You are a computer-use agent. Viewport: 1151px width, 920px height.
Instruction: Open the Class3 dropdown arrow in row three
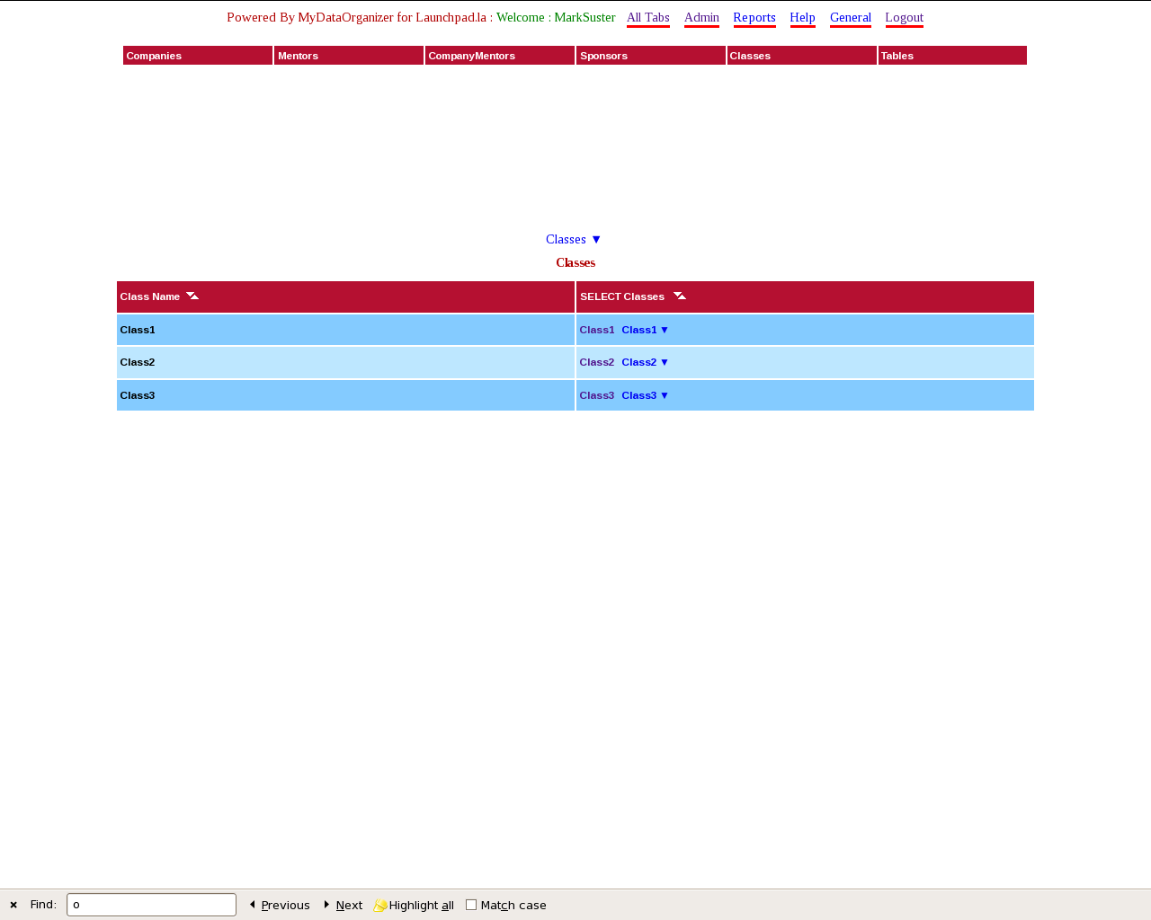pyautogui.click(x=665, y=395)
